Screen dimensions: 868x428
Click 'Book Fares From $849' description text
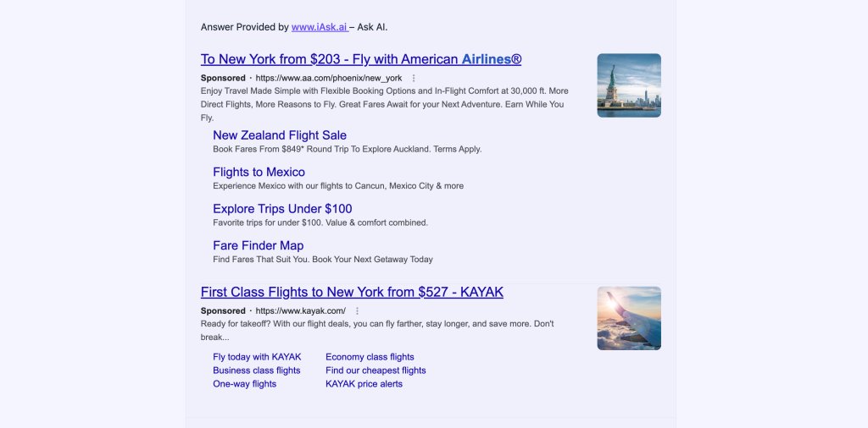pyautogui.click(x=347, y=149)
